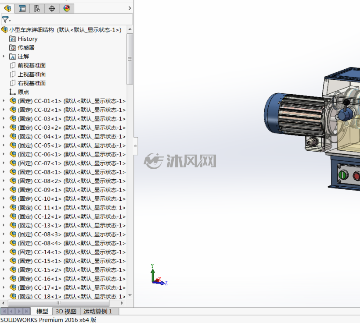Select the CC-08<3> tree item

pyautogui.click(x=72, y=234)
